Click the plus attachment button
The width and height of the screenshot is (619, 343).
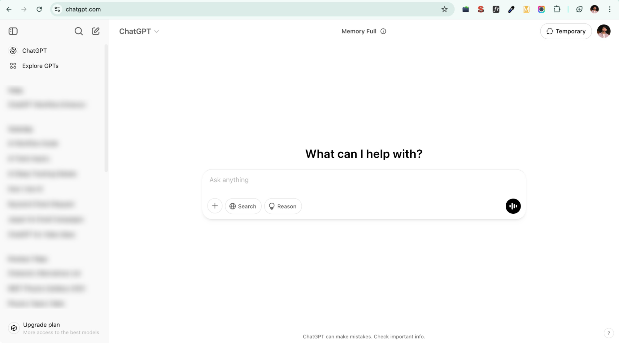click(215, 206)
